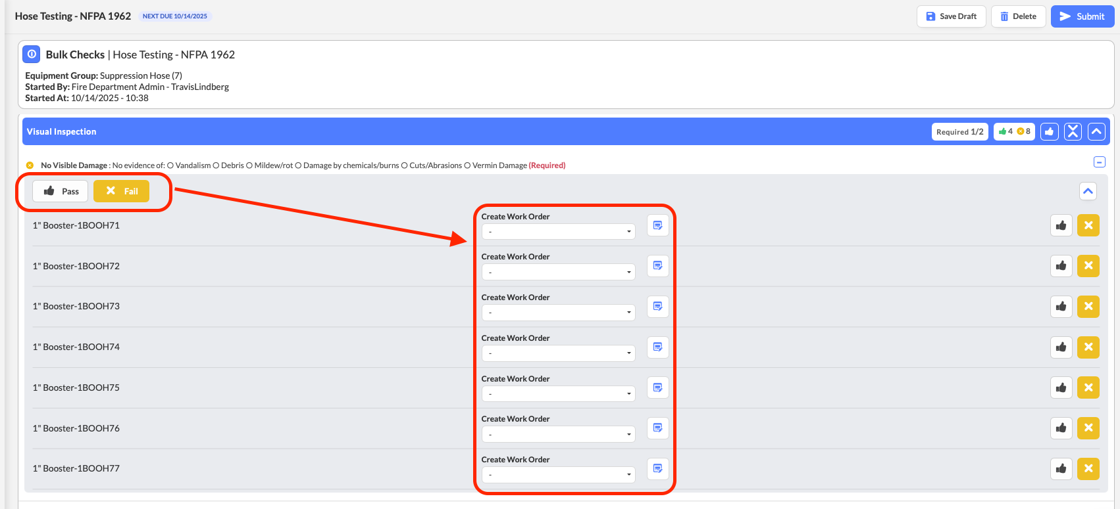
Task: Mark 1" Booster-1BOOH75 as failed
Action: coord(1088,387)
